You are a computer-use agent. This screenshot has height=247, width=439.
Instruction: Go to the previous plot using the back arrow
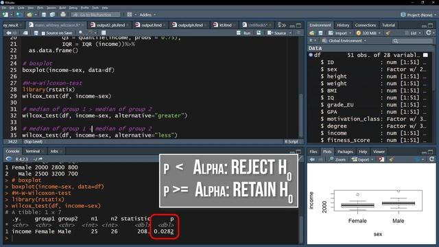pos(312,159)
